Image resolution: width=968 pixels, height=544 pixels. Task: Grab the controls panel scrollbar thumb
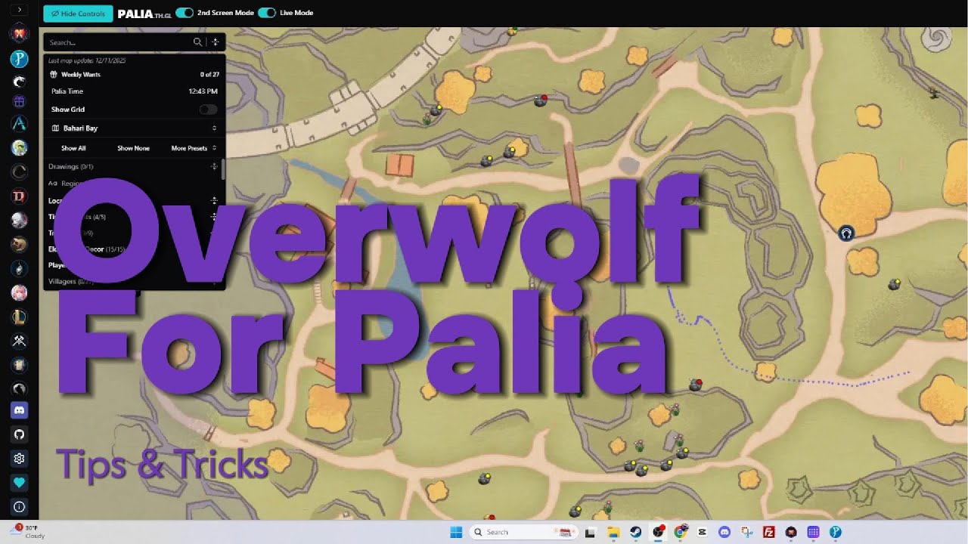coord(223,169)
